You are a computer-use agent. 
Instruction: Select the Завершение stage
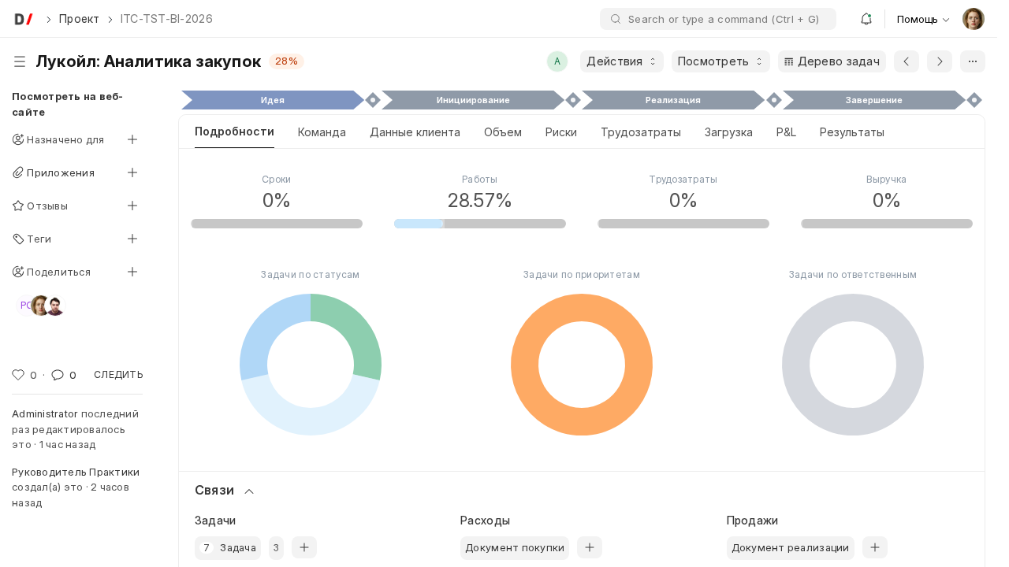[874, 100]
